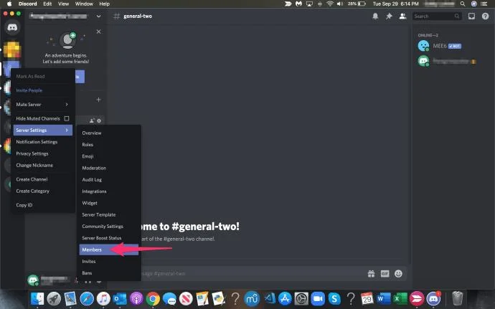Click the user avatar in bottom panel

(x=33, y=280)
